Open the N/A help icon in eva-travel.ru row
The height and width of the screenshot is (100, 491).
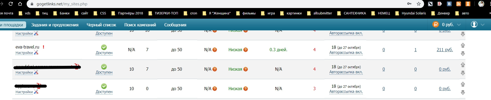(215, 50)
